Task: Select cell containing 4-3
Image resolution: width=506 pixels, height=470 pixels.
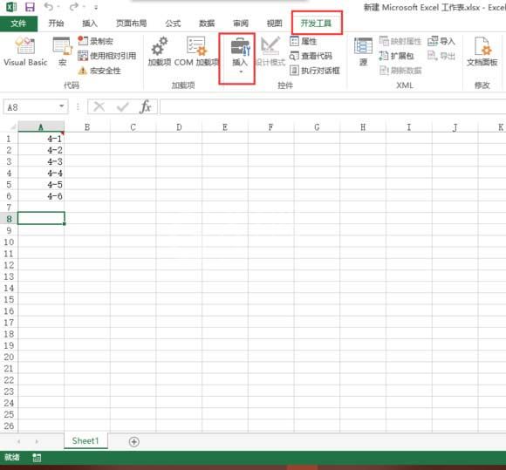Action: coord(41,161)
